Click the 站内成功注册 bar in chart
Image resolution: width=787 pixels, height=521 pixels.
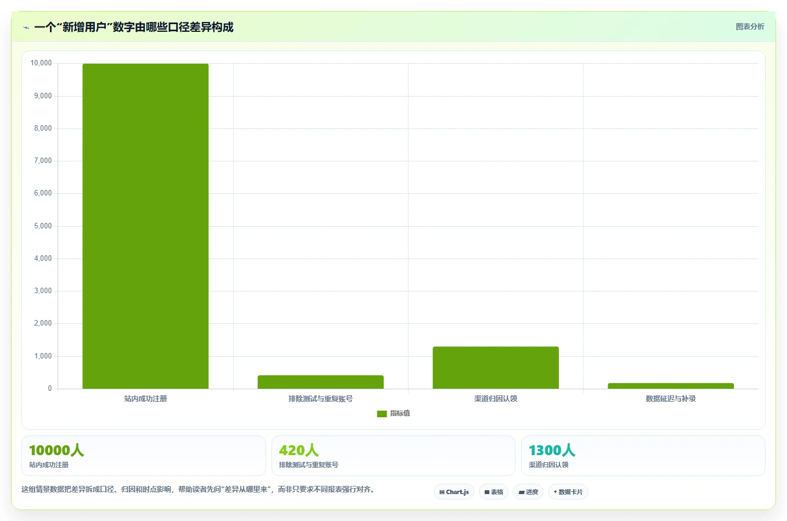tap(145, 226)
